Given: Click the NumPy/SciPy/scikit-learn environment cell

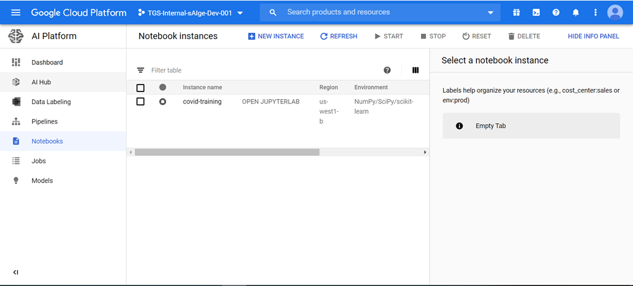Looking at the screenshot, I should coord(384,107).
